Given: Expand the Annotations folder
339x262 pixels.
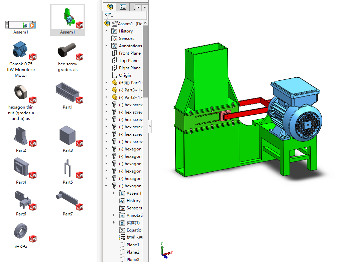Looking at the screenshot, I should 106,46.
